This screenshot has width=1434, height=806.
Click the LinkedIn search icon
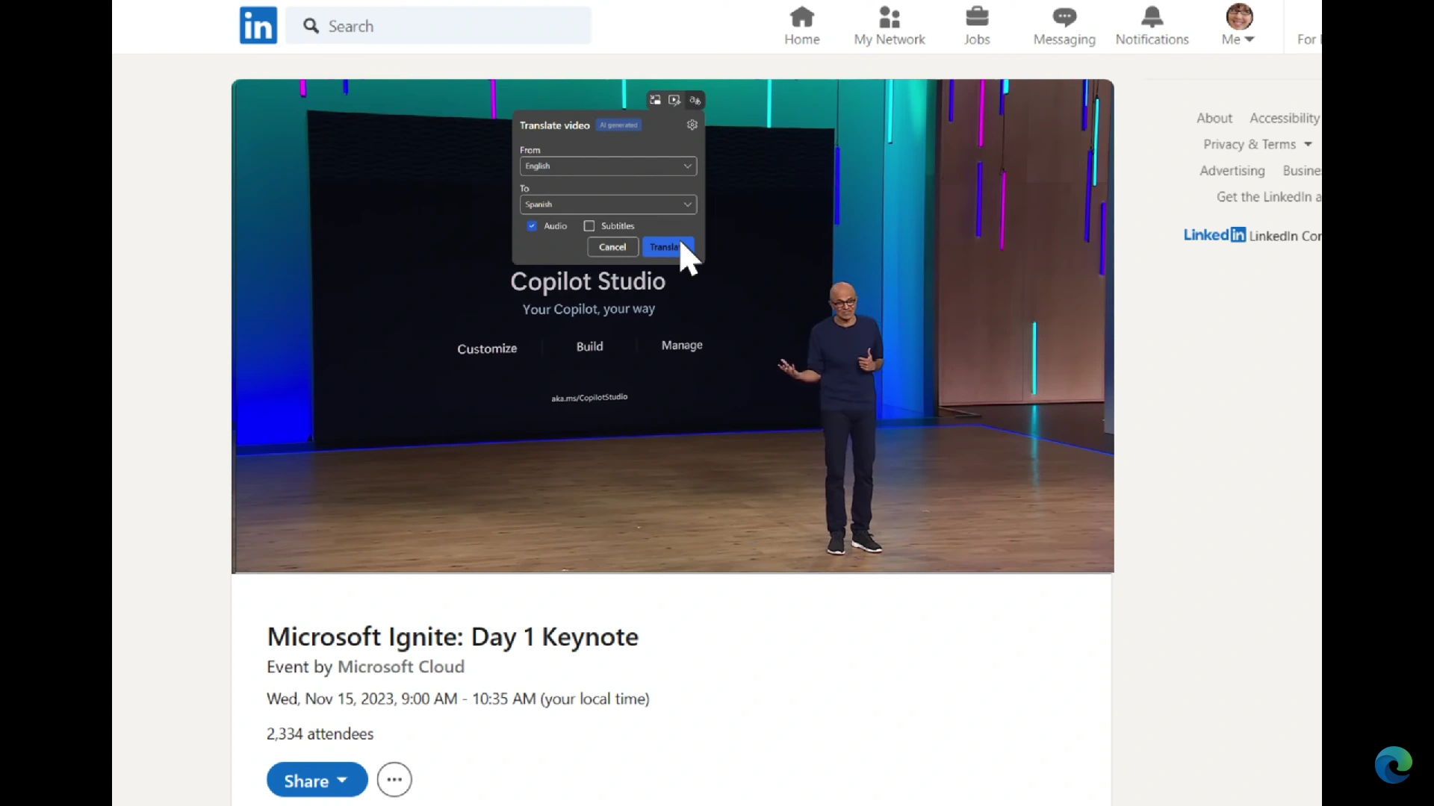(x=311, y=25)
